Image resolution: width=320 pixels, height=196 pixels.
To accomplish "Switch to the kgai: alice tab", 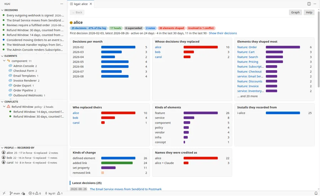I will click(81, 4).
